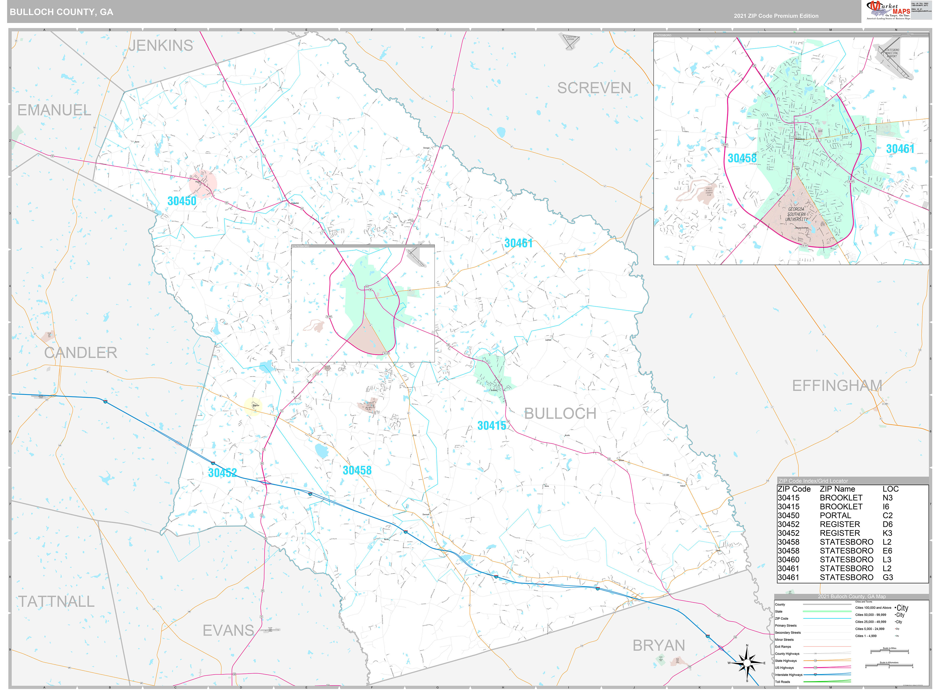Click the State Highways legend marker
Screen dimensions: 940x690
[815, 661]
